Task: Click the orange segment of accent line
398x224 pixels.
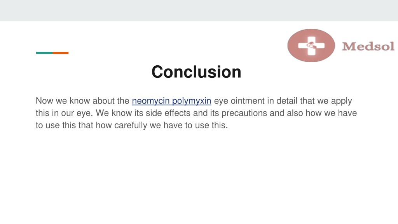Action: coord(60,53)
